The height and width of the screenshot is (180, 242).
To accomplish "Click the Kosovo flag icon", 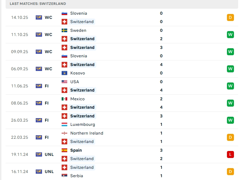I will coord(64,73).
